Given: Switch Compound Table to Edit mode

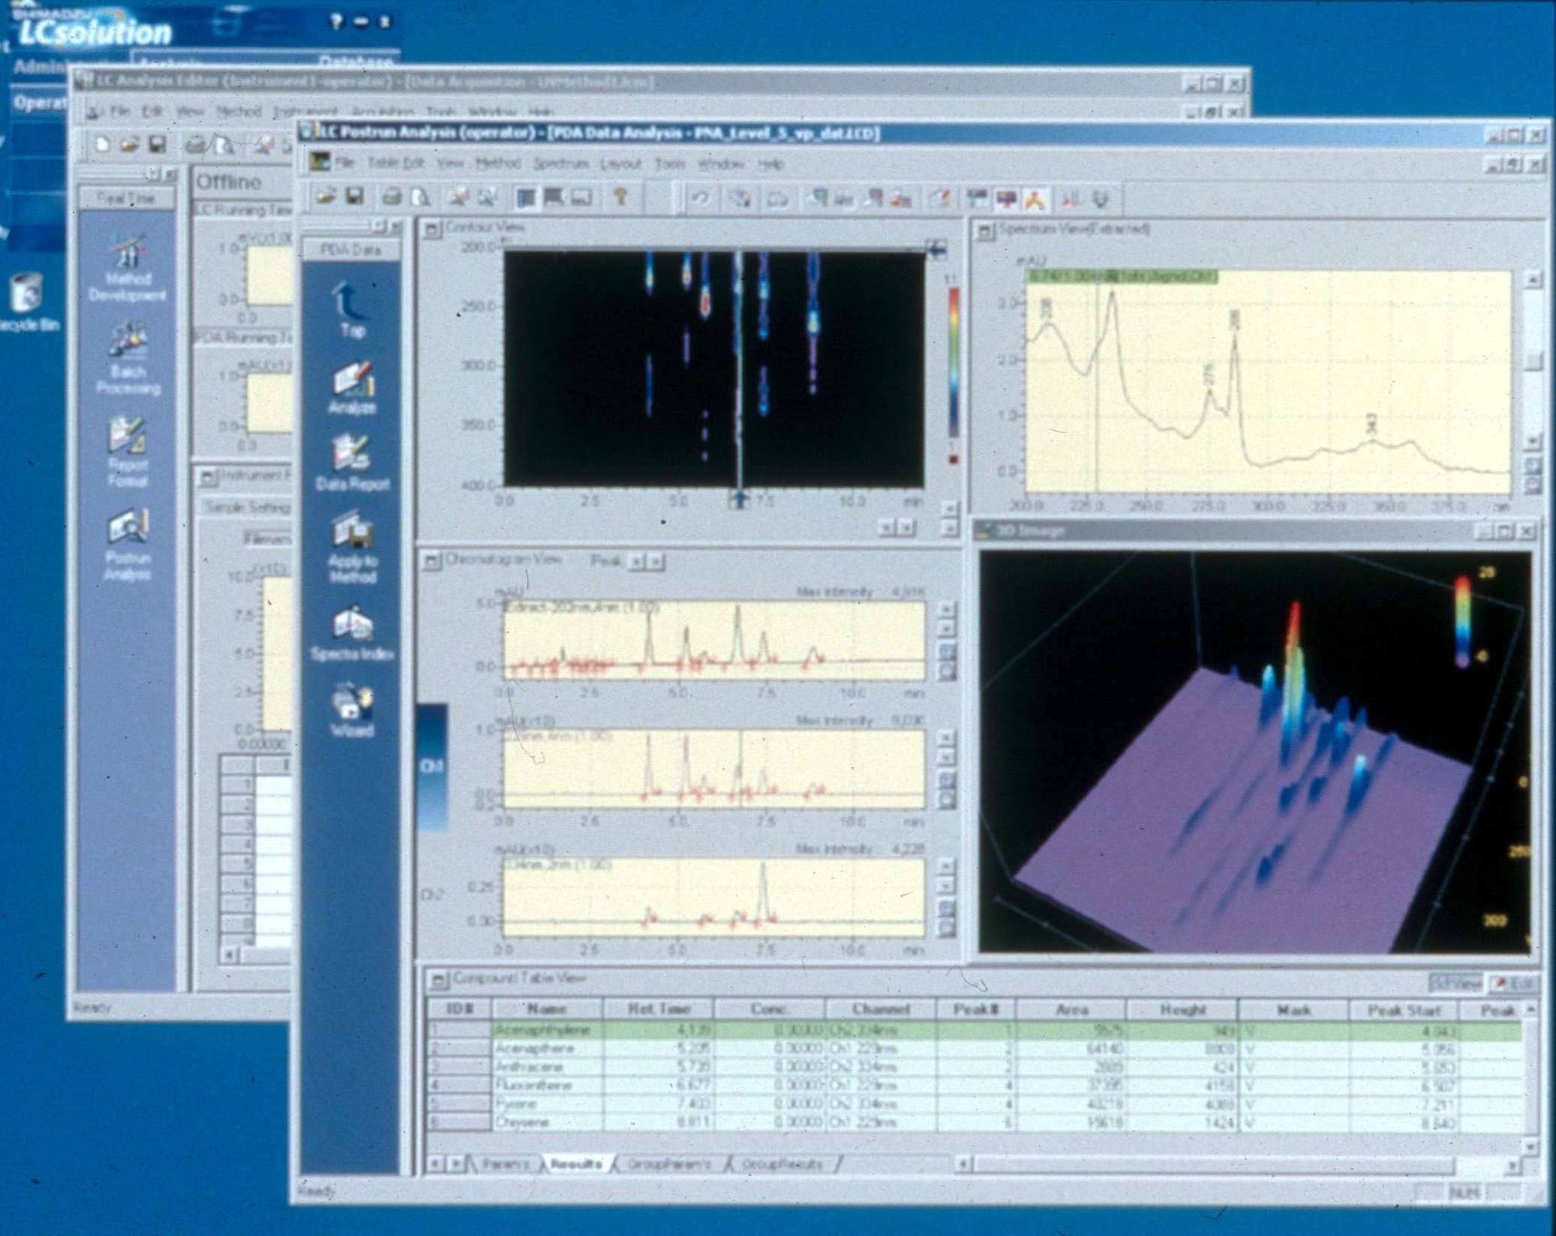Looking at the screenshot, I should (x=1512, y=983).
